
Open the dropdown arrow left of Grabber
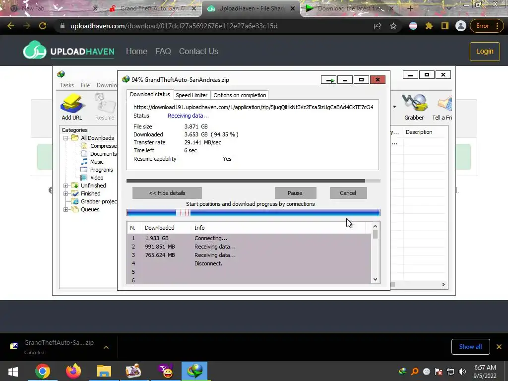click(x=394, y=107)
